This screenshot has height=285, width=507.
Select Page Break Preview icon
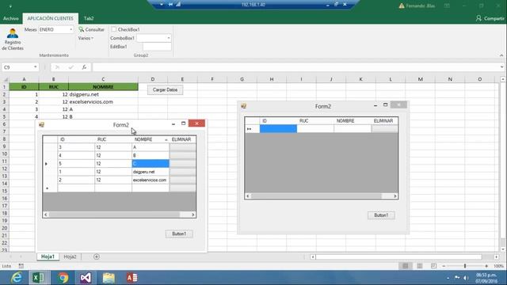pos(433,266)
